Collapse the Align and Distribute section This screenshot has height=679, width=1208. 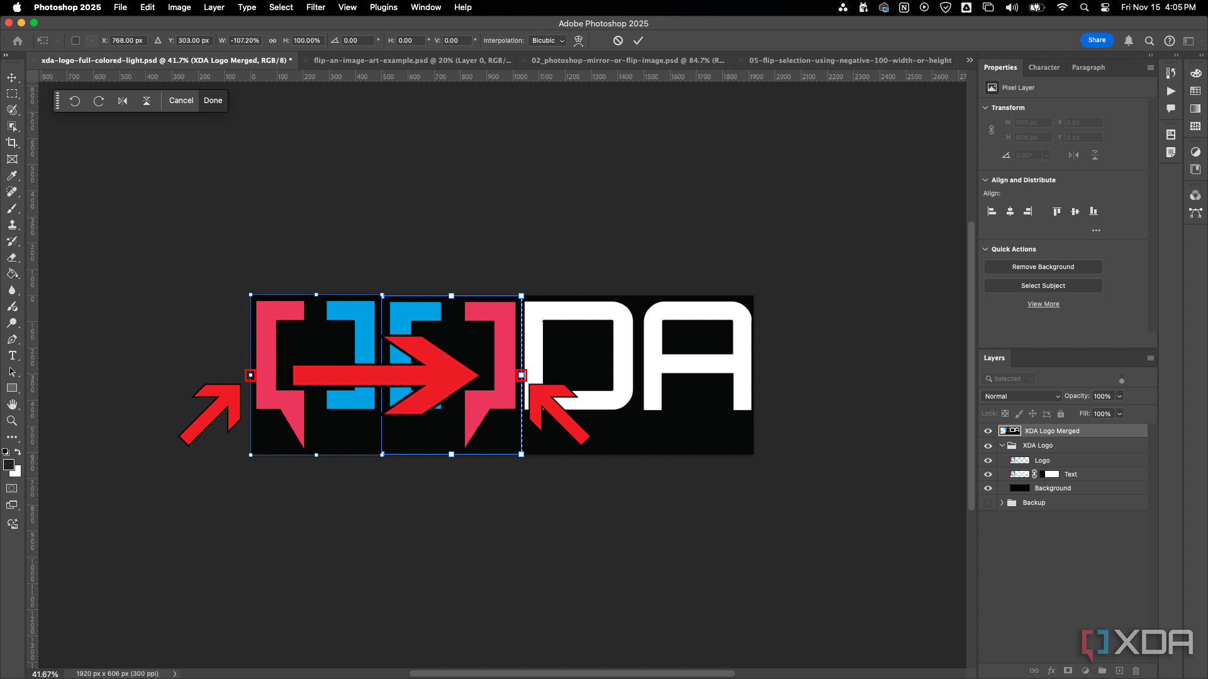click(x=985, y=180)
